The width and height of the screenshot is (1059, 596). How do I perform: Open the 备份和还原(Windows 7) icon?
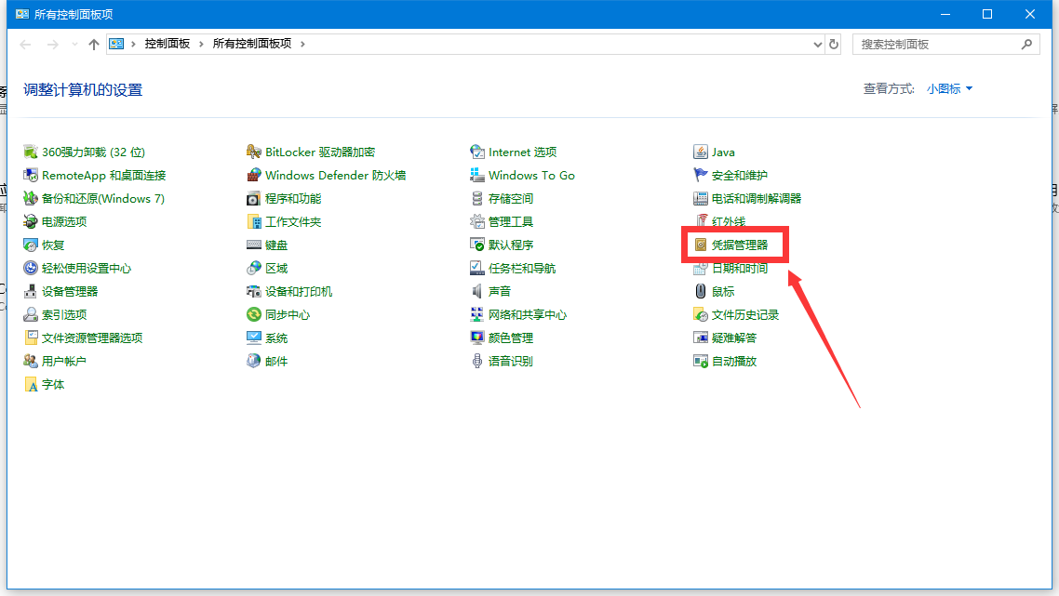click(x=31, y=198)
